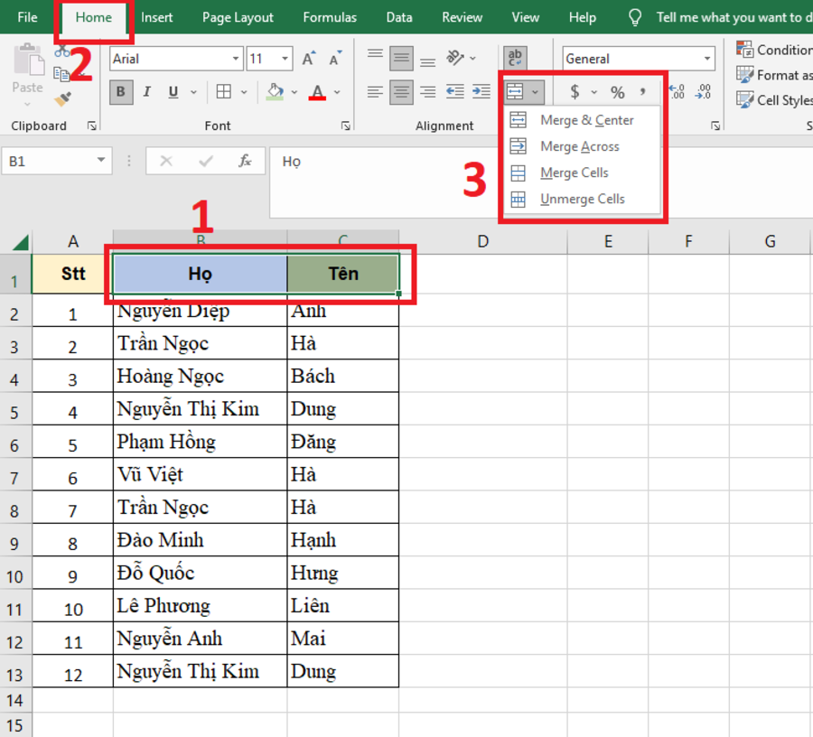Open the Arial font name dropdown

(x=236, y=59)
